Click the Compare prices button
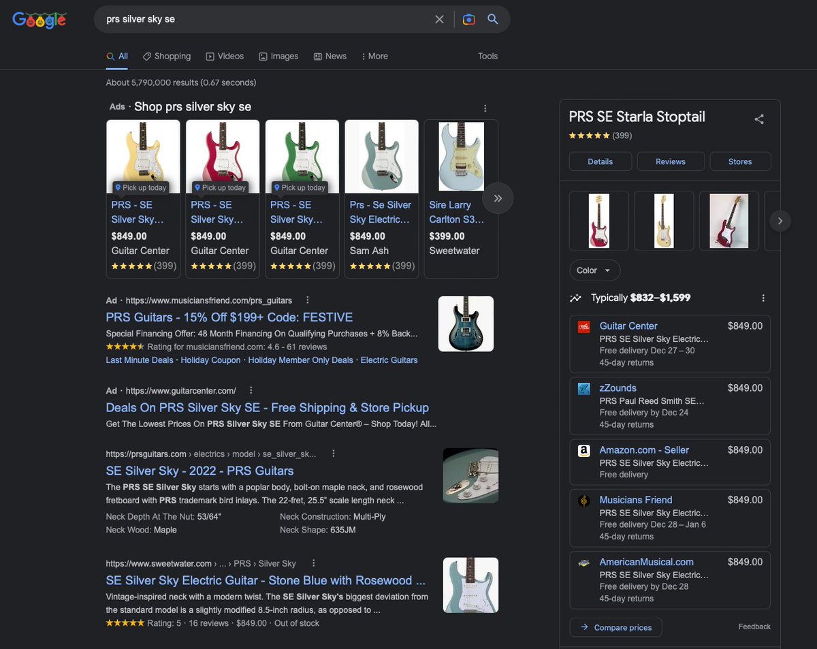The image size is (817, 649). (x=615, y=627)
